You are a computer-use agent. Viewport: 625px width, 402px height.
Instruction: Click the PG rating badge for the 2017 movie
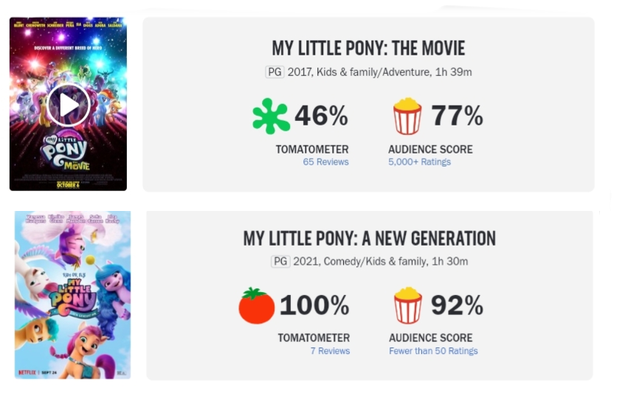[x=274, y=72]
